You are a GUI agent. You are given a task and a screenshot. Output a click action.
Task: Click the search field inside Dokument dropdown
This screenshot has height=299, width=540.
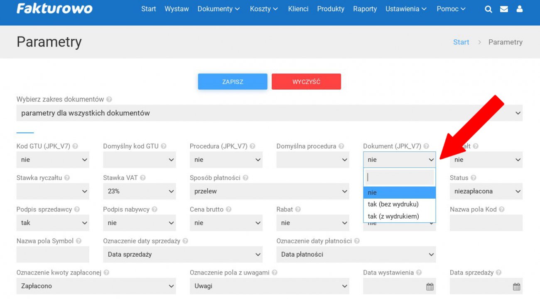[x=399, y=177]
